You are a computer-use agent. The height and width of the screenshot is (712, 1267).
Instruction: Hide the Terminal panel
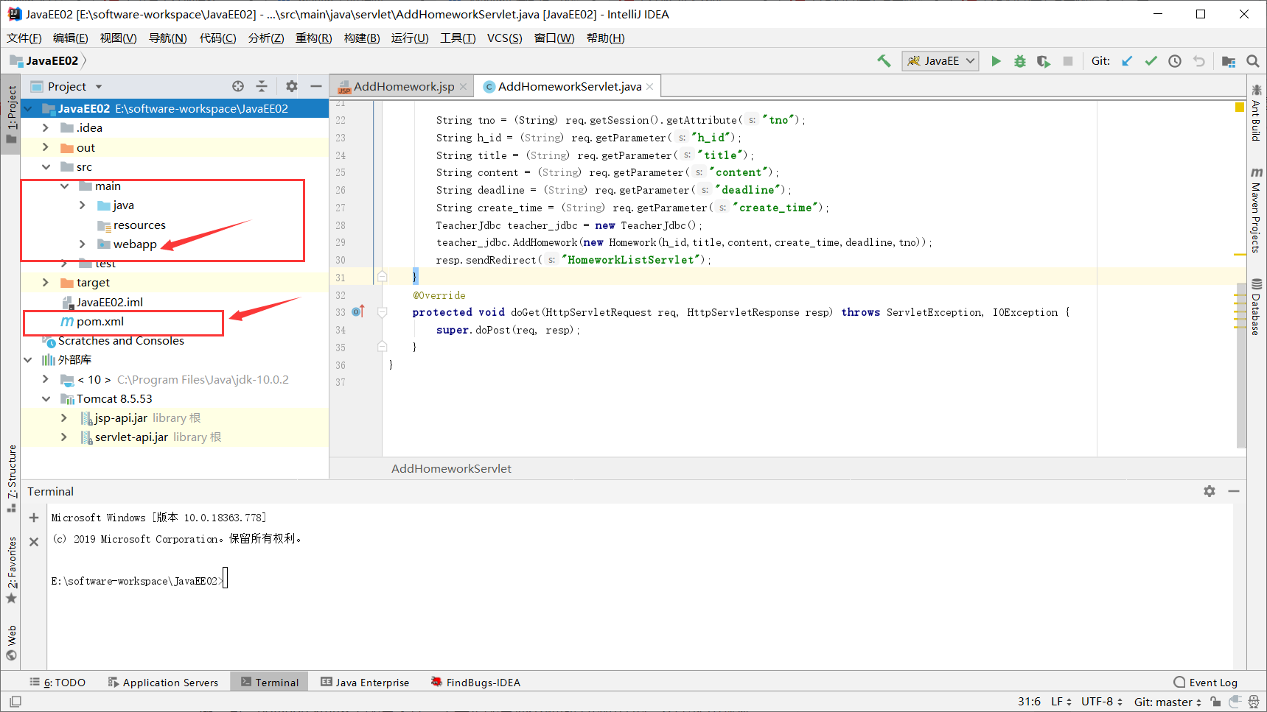(1234, 491)
